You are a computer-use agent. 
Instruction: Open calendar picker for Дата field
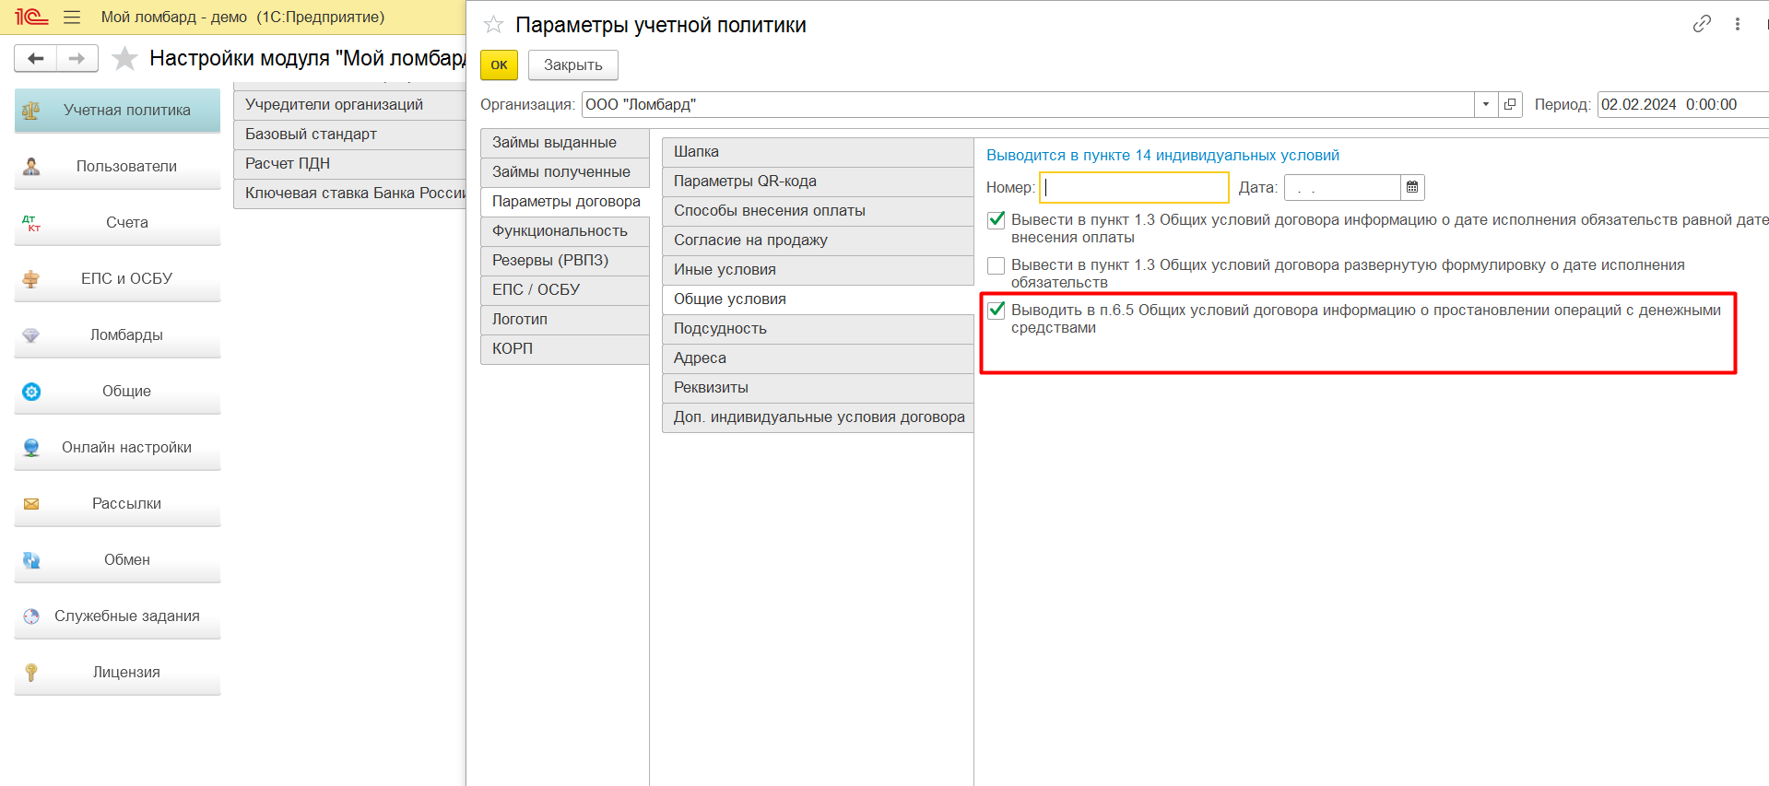pyautogui.click(x=1412, y=187)
